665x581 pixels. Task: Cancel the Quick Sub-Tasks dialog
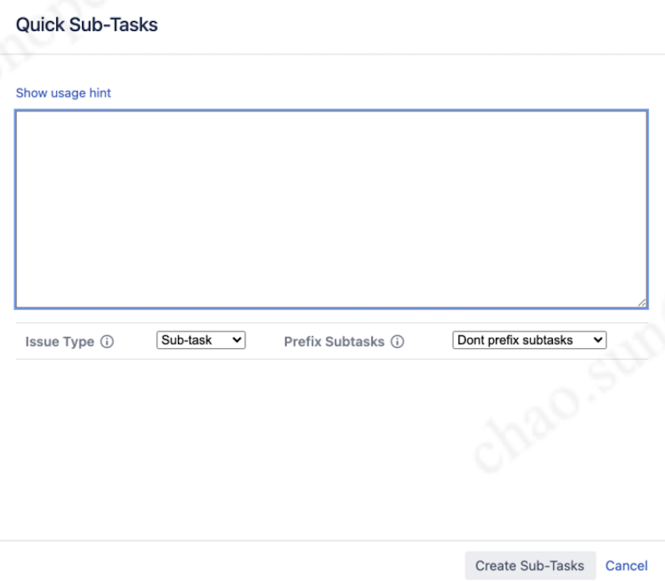[626, 565]
